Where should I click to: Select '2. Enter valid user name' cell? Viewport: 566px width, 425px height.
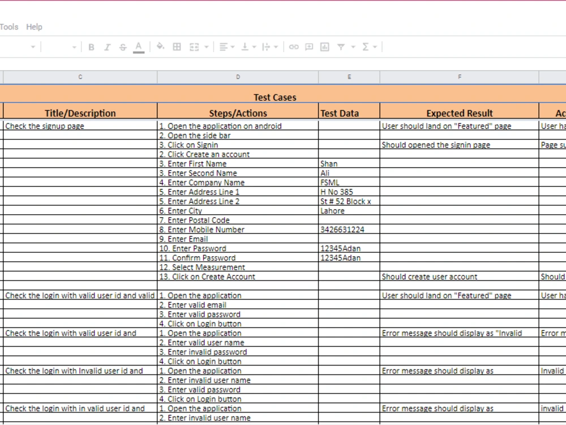(238, 342)
